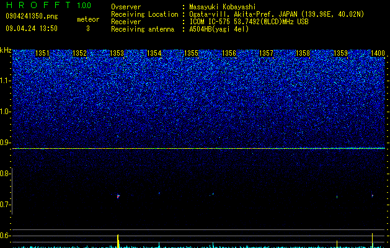Click the echo dot near 1359
The width and height of the screenshot is (390, 248).
(337, 197)
